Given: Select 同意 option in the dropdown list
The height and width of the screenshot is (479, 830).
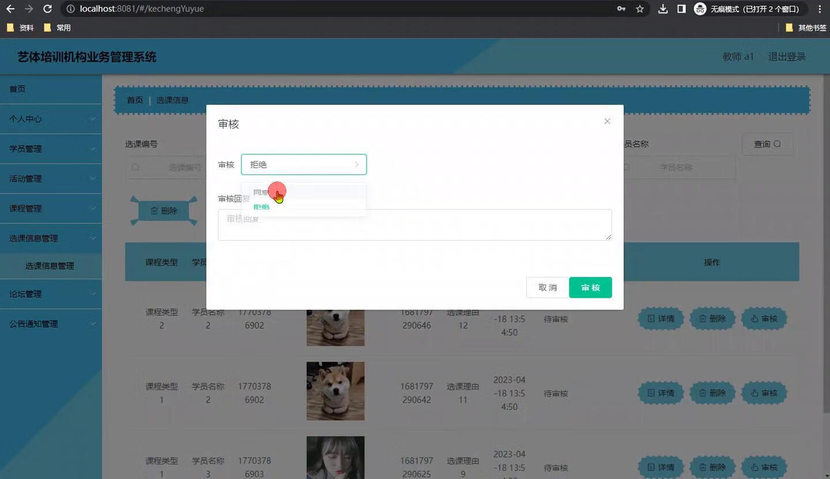Looking at the screenshot, I should coord(304,192).
